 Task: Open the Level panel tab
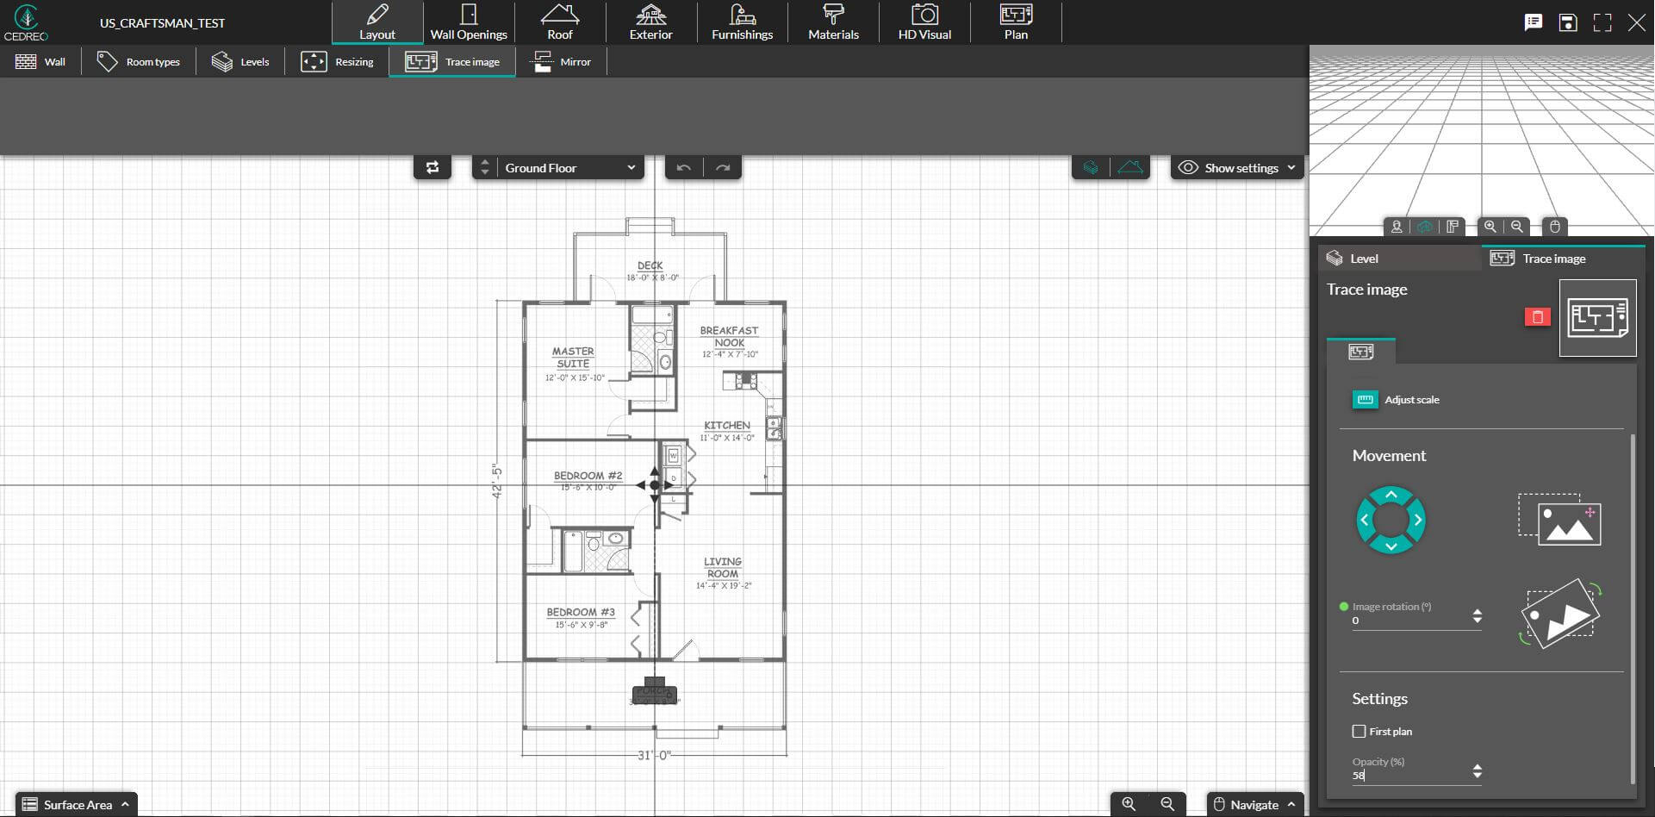[1366, 258]
